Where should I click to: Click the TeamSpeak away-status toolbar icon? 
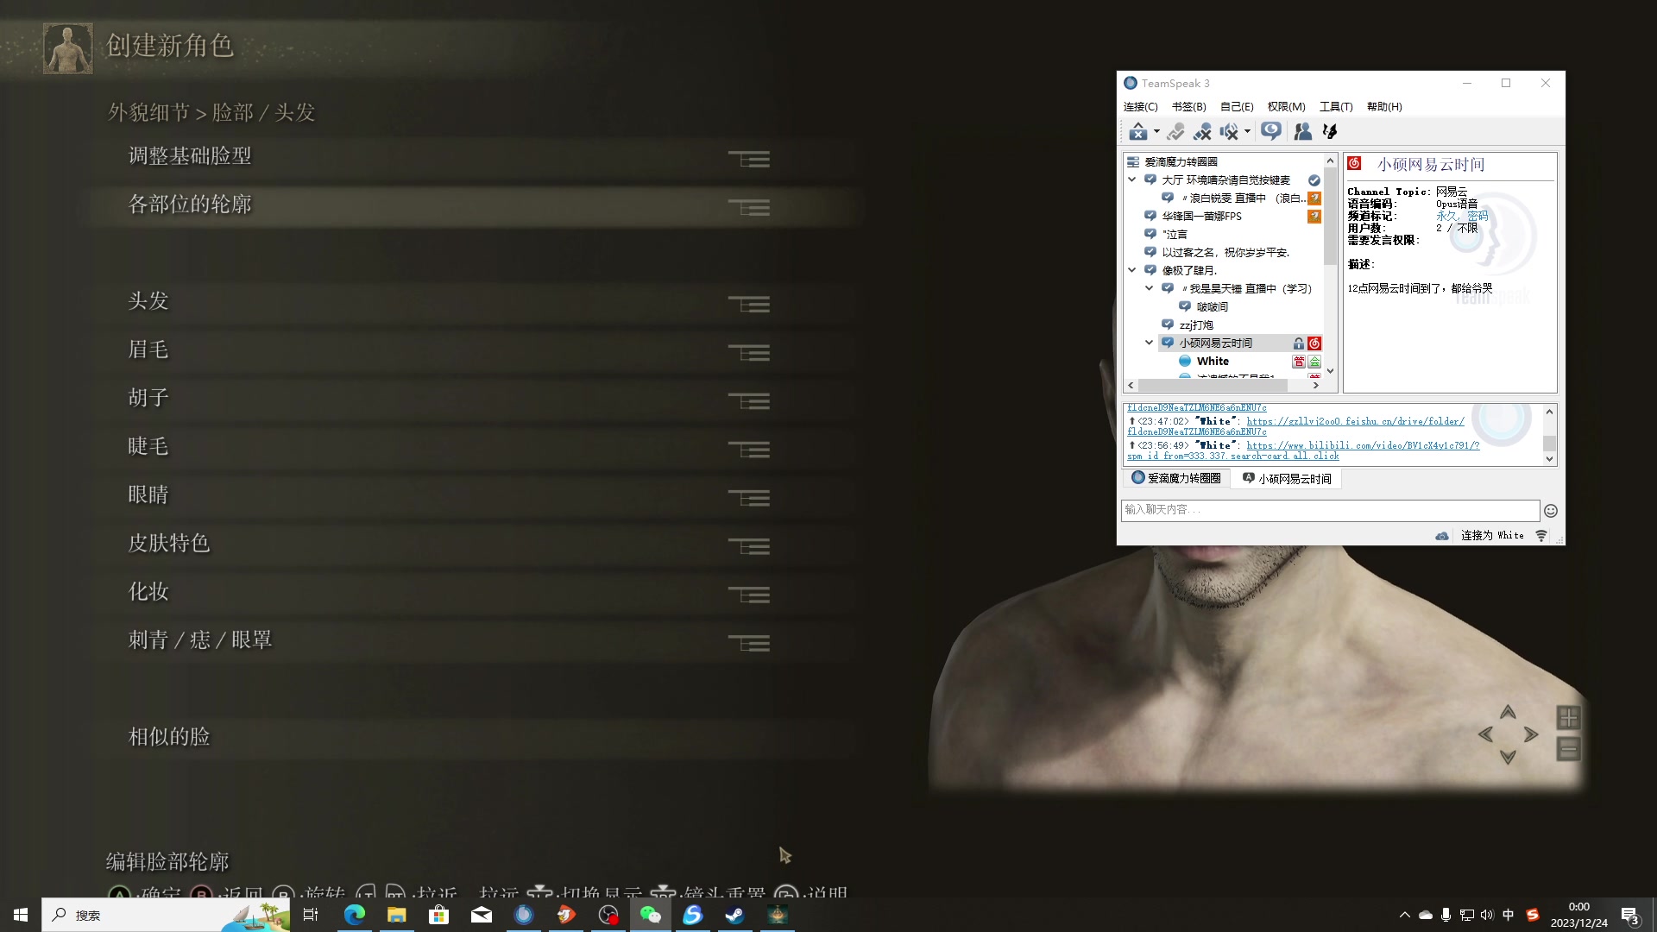click(x=1137, y=131)
